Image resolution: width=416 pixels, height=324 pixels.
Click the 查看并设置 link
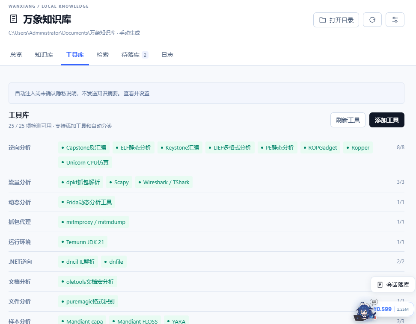pos(137,94)
